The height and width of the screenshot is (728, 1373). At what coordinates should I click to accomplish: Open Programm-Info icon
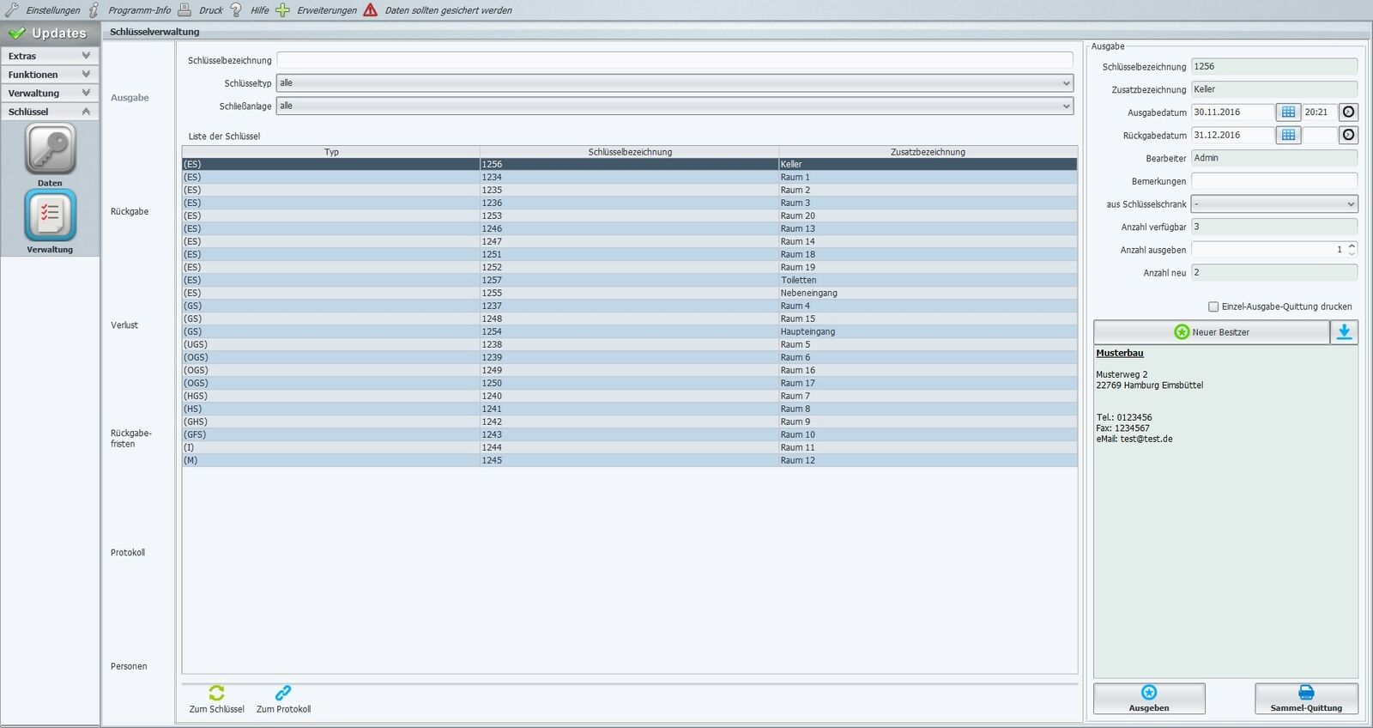click(94, 10)
